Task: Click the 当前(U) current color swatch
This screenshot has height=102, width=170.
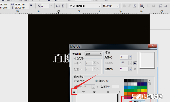Action: tap(115, 86)
